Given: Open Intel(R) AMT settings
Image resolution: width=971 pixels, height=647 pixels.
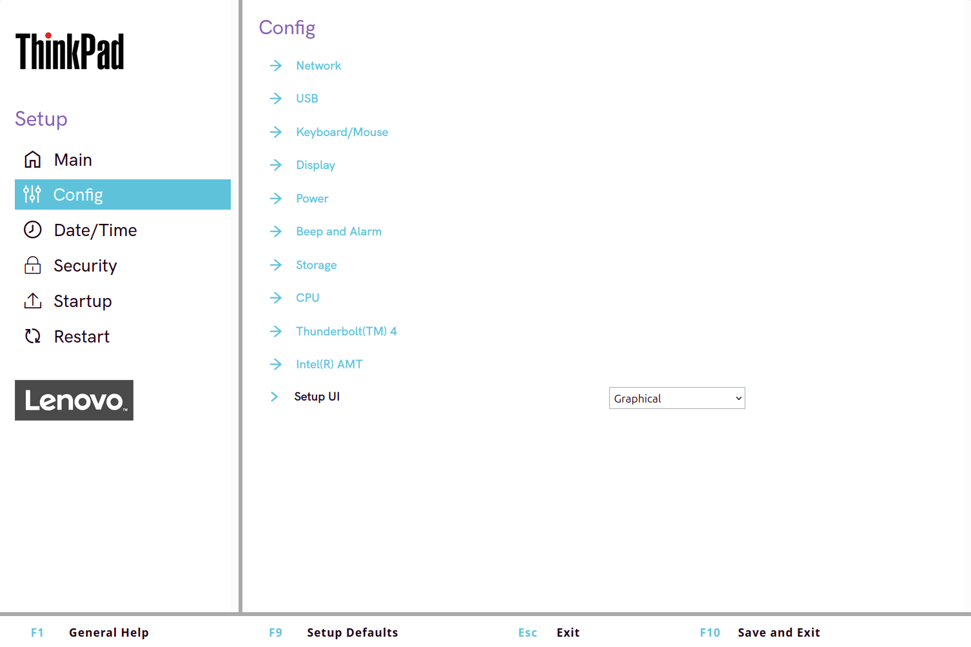Looking at the screenshot, I should (329, 364).
